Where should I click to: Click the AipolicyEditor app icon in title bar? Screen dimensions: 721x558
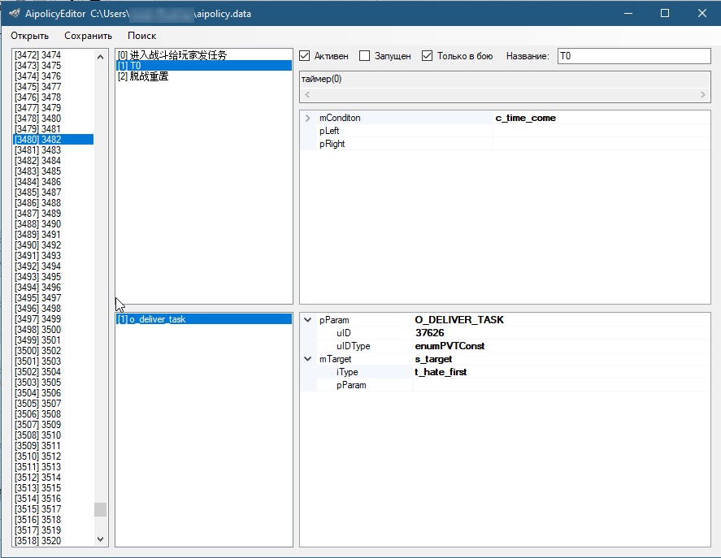[14, 13]
